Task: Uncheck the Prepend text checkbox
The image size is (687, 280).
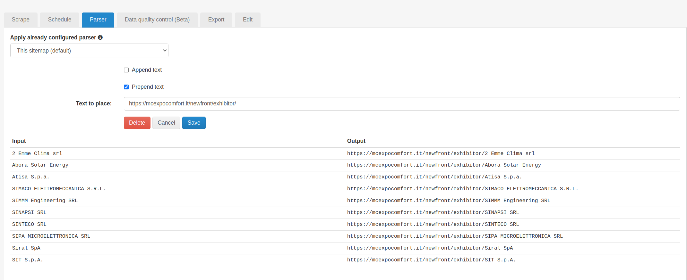Action: 126,87
